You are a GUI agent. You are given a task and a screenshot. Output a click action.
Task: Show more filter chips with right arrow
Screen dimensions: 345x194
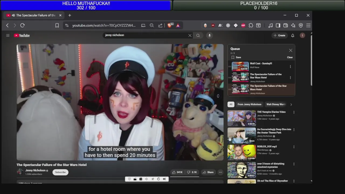[x=291, y=105]
